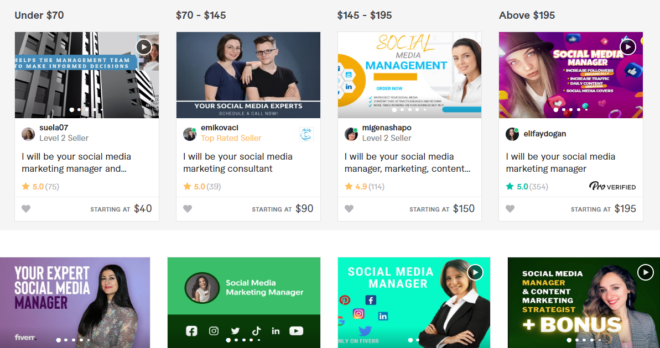660x348 pixels.
Task: Favorite the emikovaci gig with heart icon
Action: 188,208
